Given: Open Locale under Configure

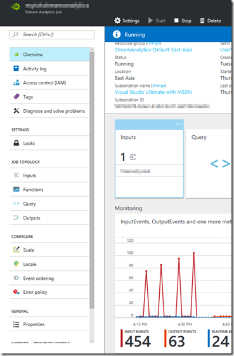Looking at the screenshot, I should [x=49, y=264].
